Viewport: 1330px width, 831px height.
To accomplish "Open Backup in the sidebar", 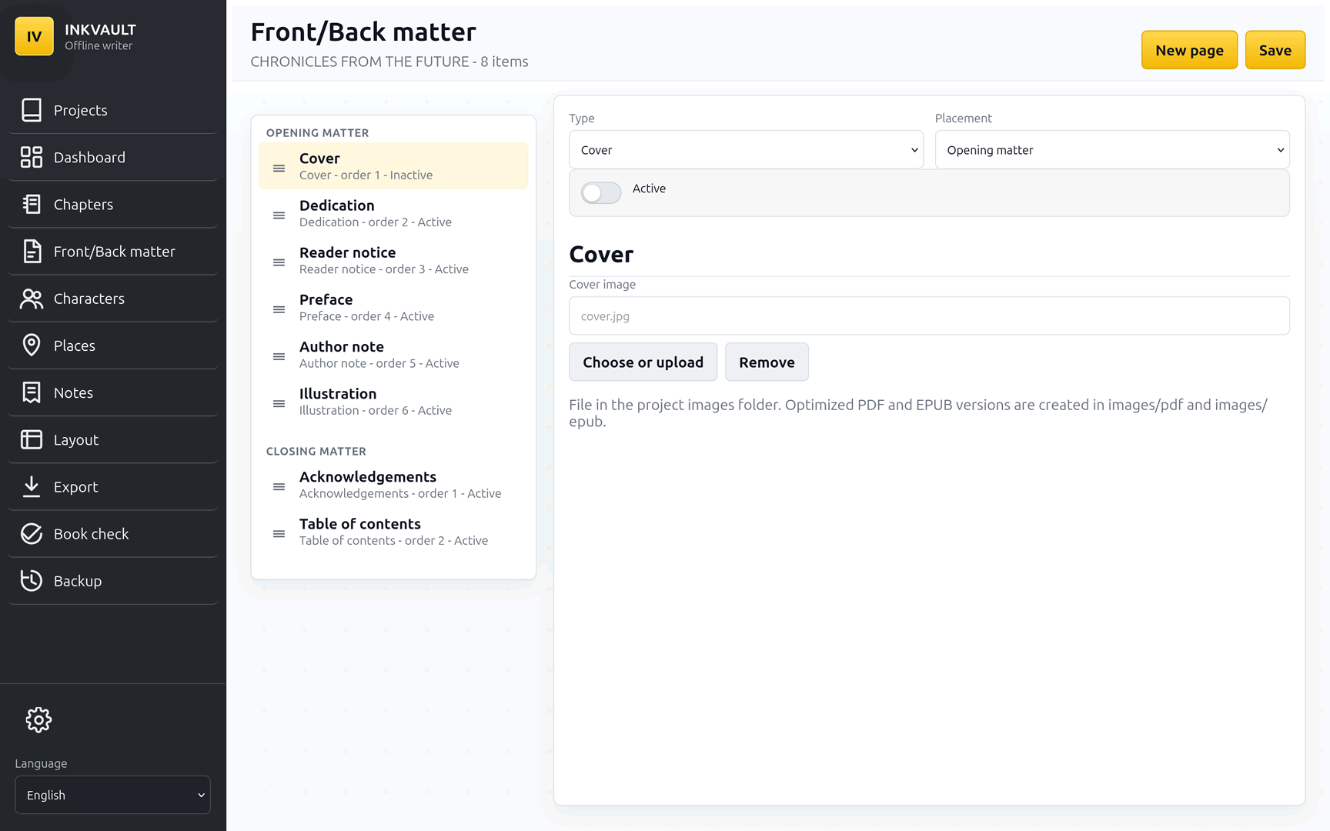I will point(112,581).
